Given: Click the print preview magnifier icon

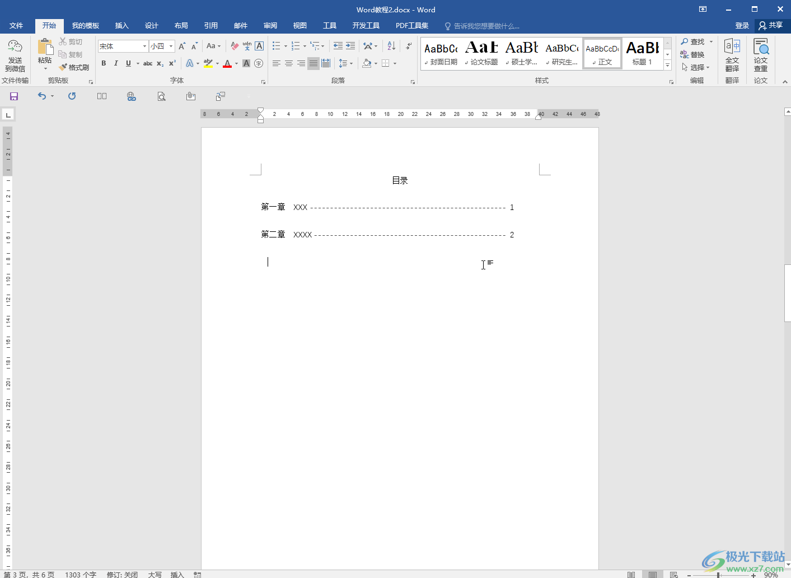Looking at the screenshot, I should click(x=161, y=96).
